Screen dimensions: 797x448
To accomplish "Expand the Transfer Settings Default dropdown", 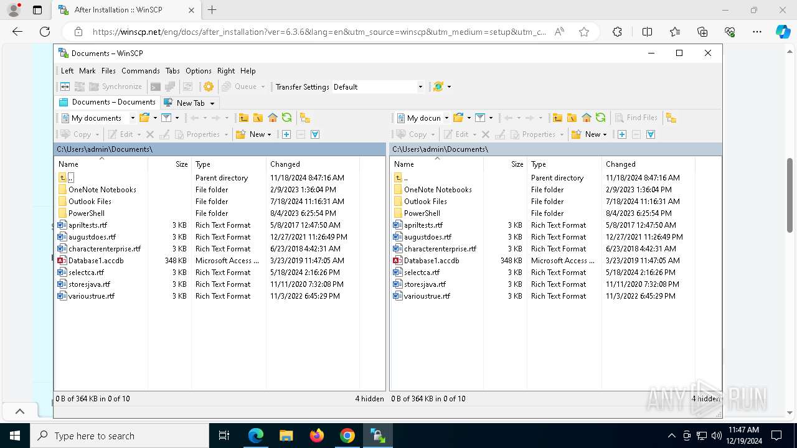I will [420, 87].
